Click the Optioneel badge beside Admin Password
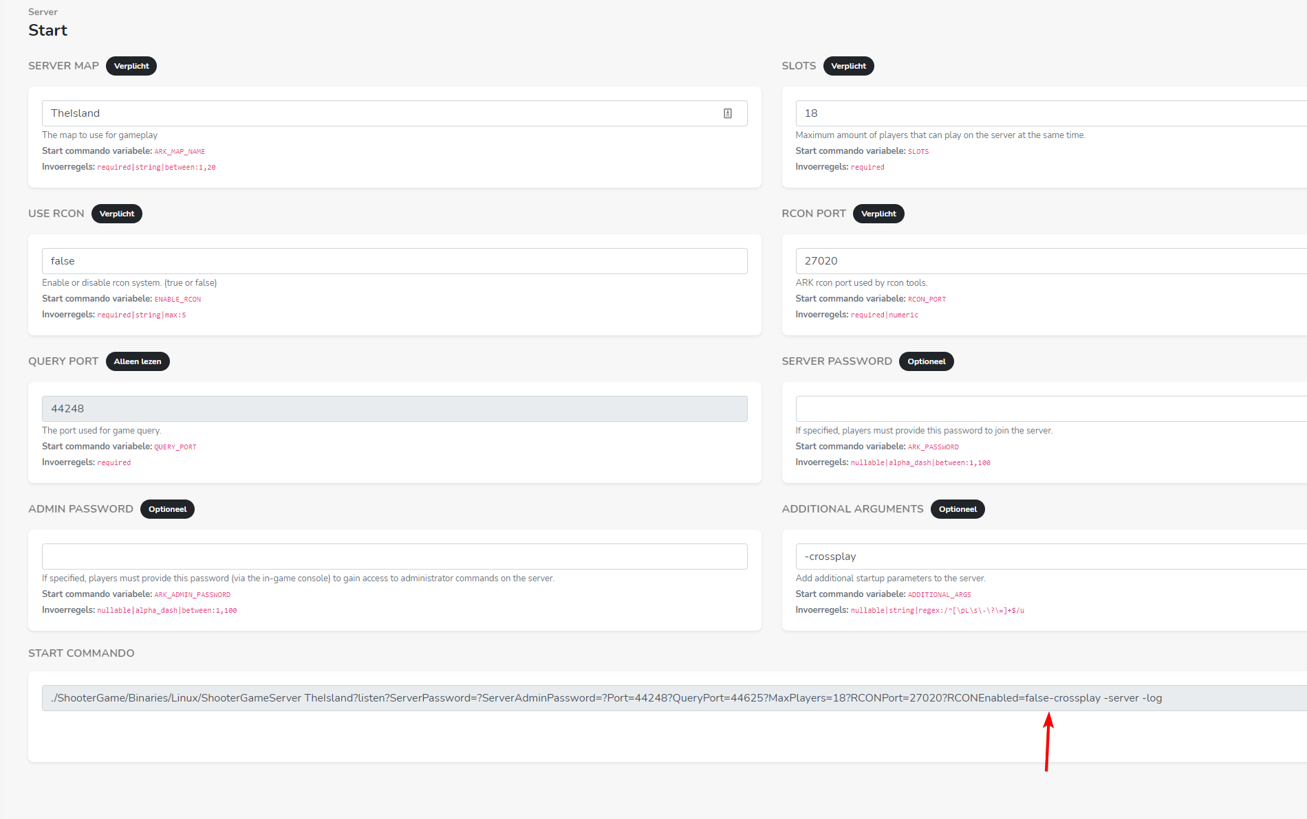This screenshot has width=1307, height=819. click(x=167, y=509)
